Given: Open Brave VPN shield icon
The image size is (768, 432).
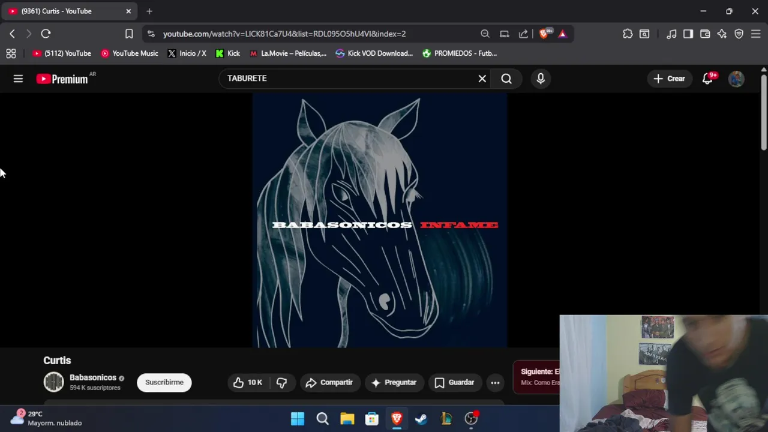Looking at the screenshot, I should (739, 34).
